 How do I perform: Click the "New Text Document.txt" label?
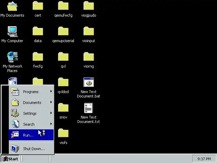88,120
